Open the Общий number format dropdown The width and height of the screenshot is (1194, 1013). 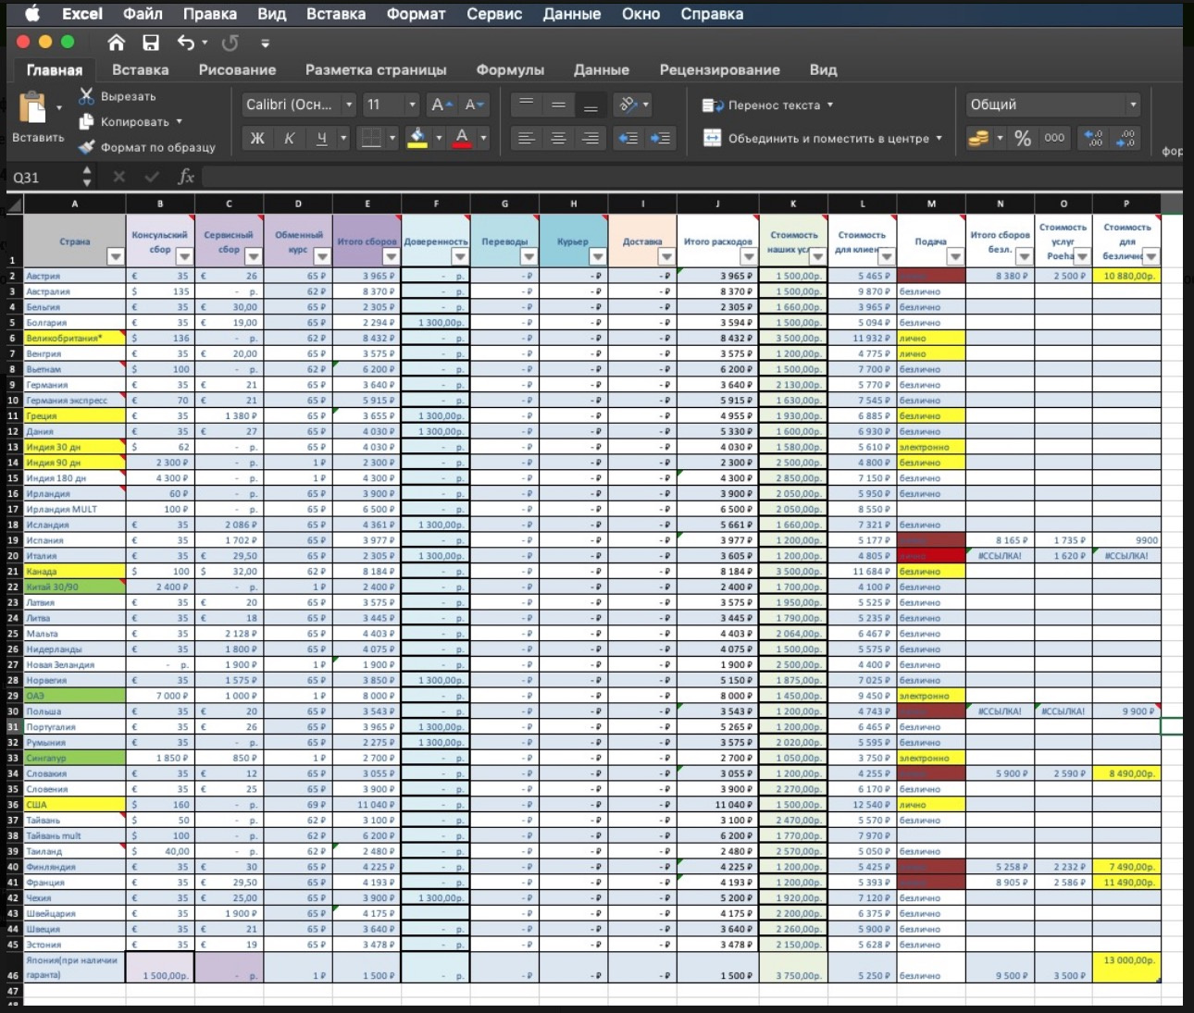pos(1133,105)
